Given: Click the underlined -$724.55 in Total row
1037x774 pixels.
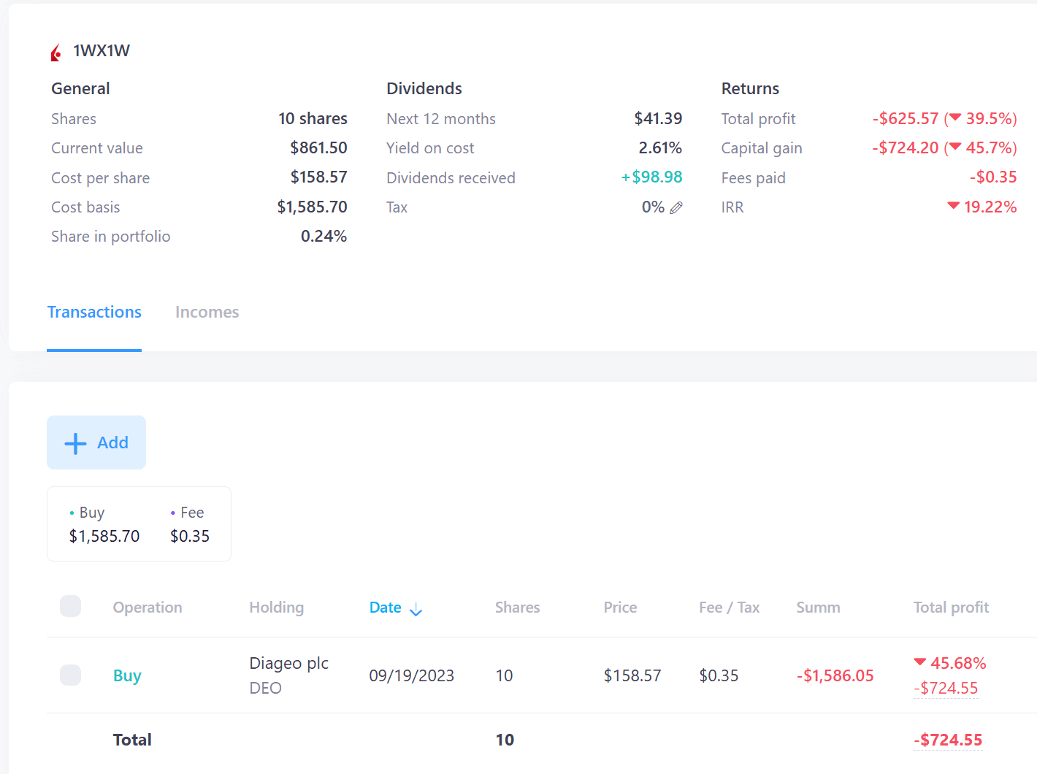Looking at the screenshot, I should click(x=947, y=740).
